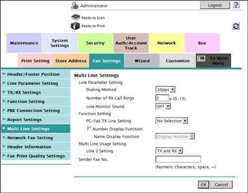Open Network Fax Setting in sidebar
248x193 pixels.
tap(36, 137)
